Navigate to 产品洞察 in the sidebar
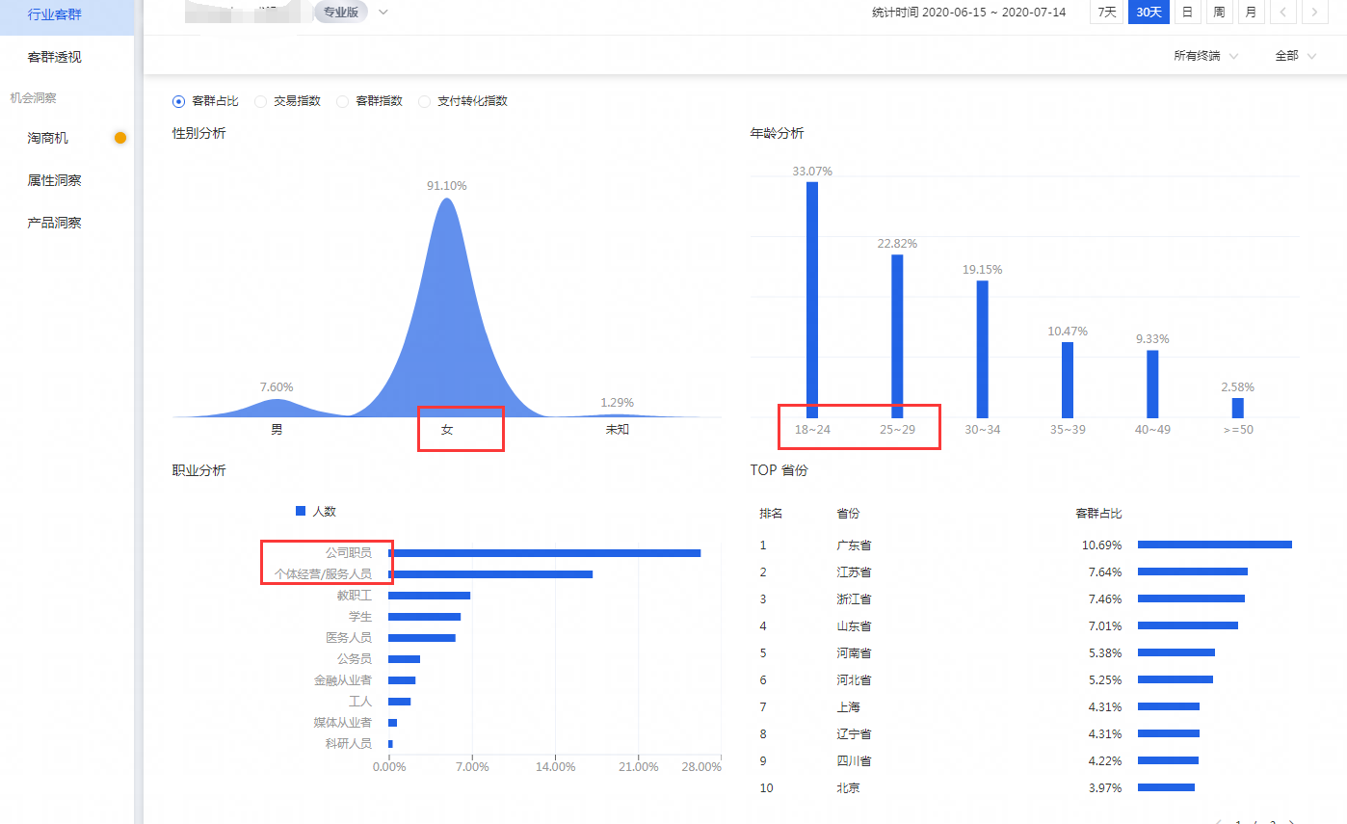Image resolution: width=1347 pixels, height=824 pixels. point(55,223)
